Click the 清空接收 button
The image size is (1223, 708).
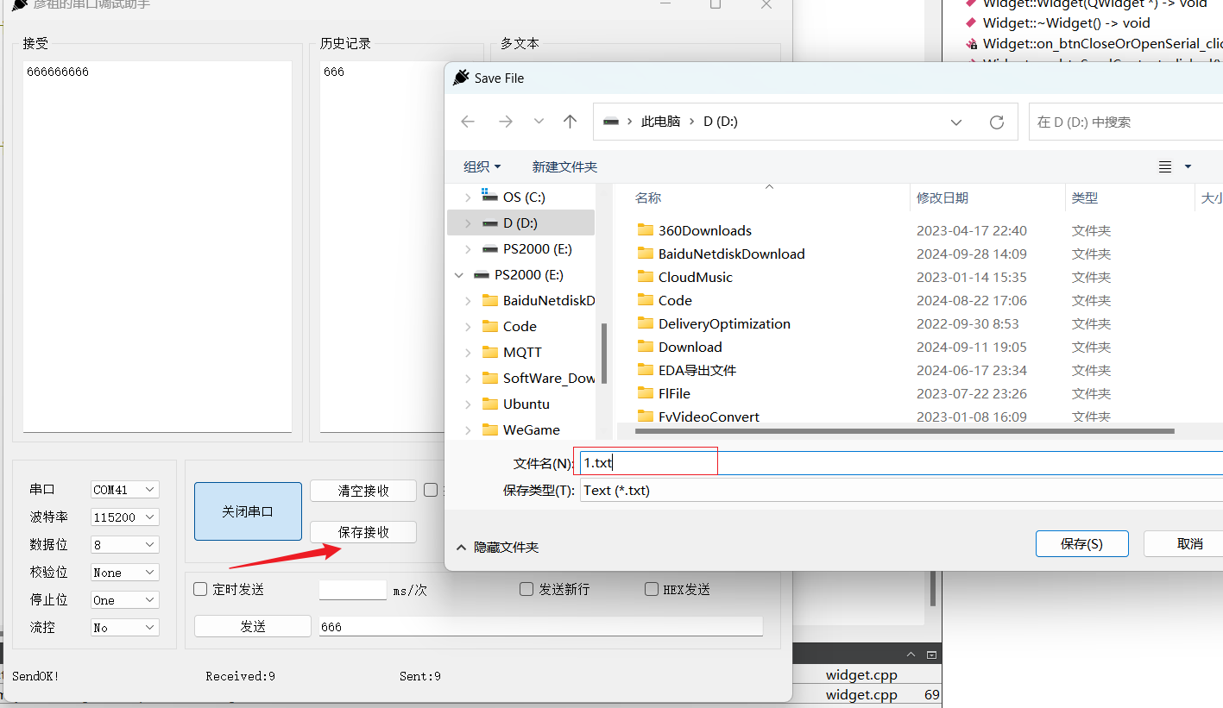click(363, 491)
